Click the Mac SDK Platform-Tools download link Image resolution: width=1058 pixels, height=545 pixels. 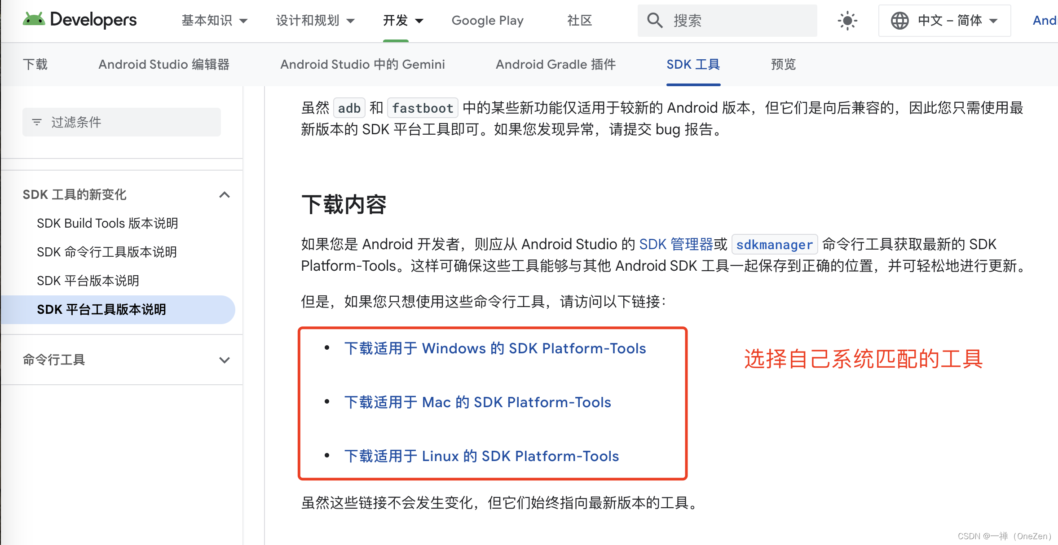click(477, 402)
